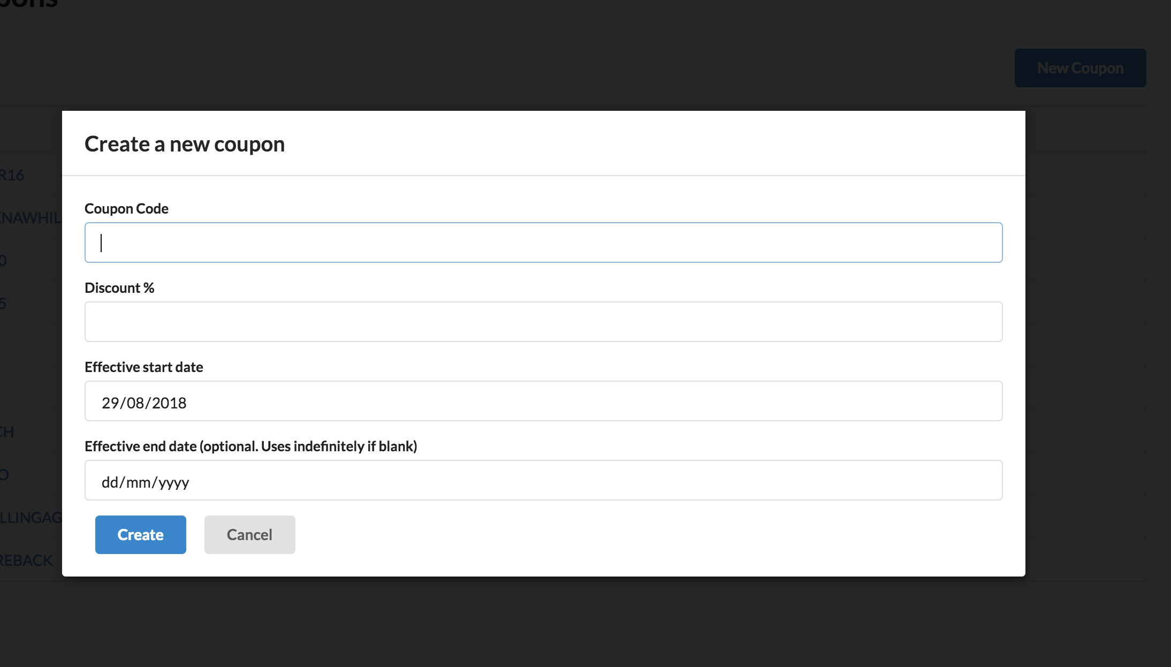Click the REBACK coupon row behind dialog
Viewport: 1171px width, 667px height.
click(27, 560)
